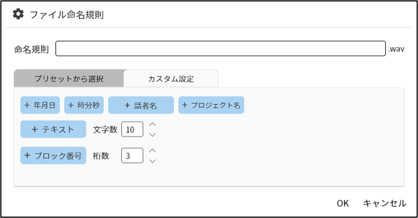
Task: Add the 年月日 token
Action: coord(40,105)
